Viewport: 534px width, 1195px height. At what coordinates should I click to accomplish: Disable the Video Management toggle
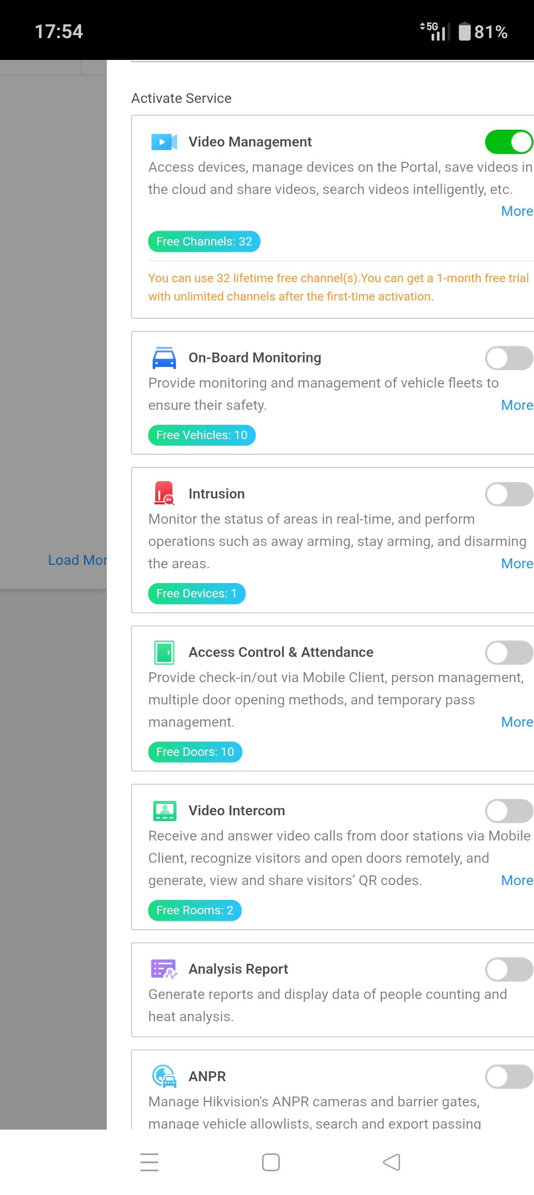pyautogui.click(x=509, y=142)
